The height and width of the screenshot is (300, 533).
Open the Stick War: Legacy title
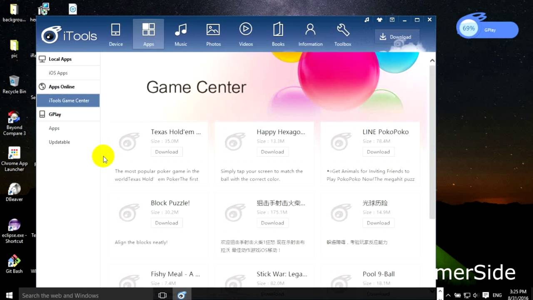click(x=282, y=274)
